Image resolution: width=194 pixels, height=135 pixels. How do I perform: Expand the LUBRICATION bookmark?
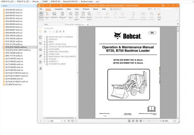(x=44, y=54)
